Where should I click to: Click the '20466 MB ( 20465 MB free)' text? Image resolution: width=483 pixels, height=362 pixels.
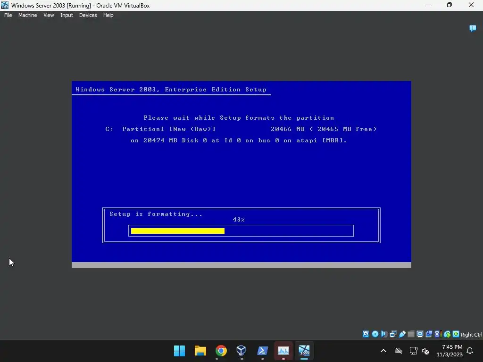click(324, 129)
